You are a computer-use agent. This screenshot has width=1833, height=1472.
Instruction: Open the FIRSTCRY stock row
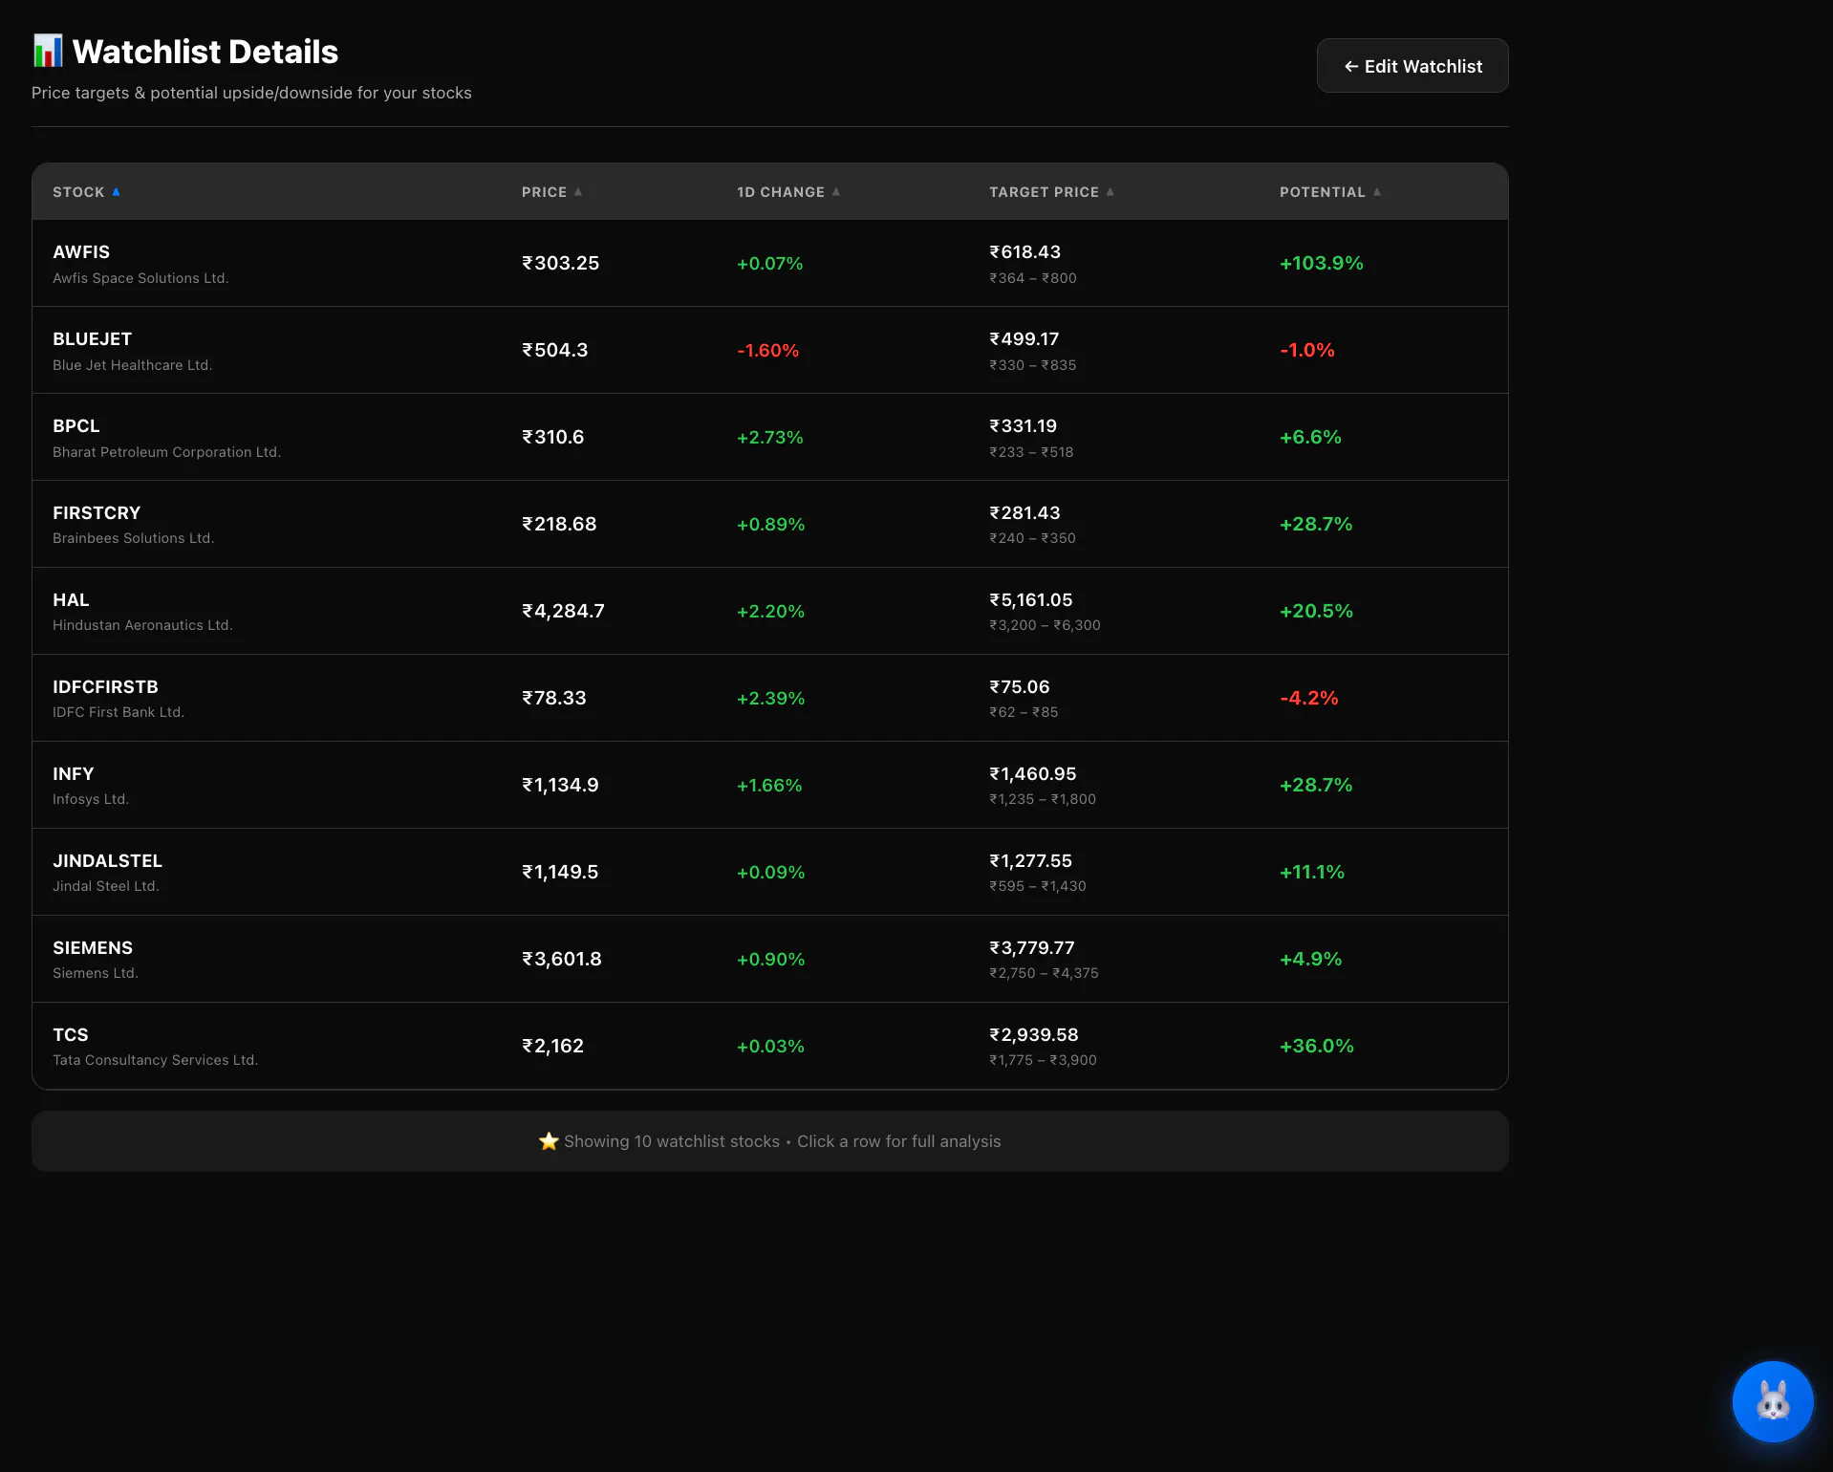point(770,524)
